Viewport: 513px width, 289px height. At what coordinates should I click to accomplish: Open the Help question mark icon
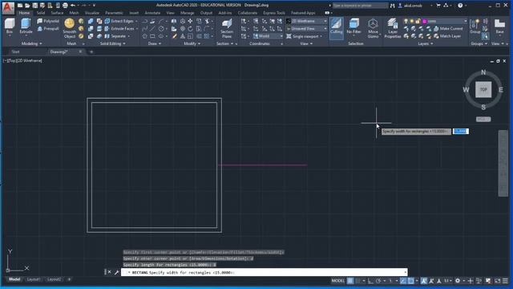[x=460, y=6]
